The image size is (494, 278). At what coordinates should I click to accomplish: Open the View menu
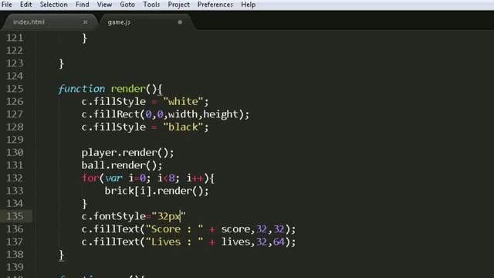click(104, 5)
